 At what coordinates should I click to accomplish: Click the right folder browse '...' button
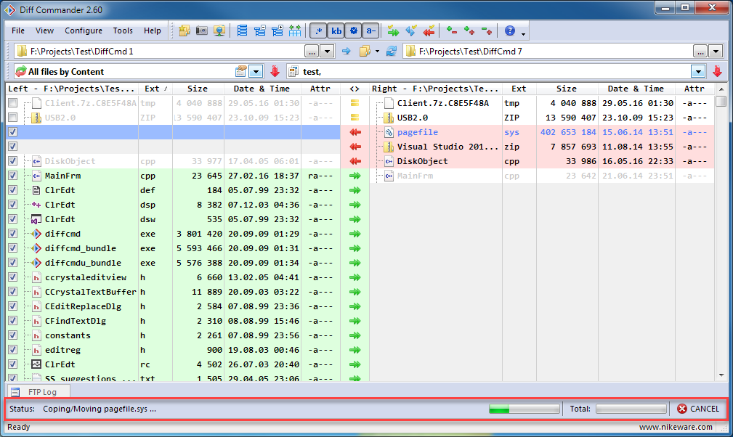point(700,51)
